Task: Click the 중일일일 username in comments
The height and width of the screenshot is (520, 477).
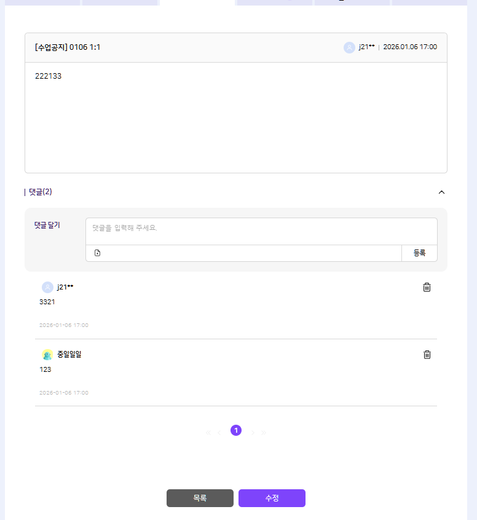Action: (69, 355)
